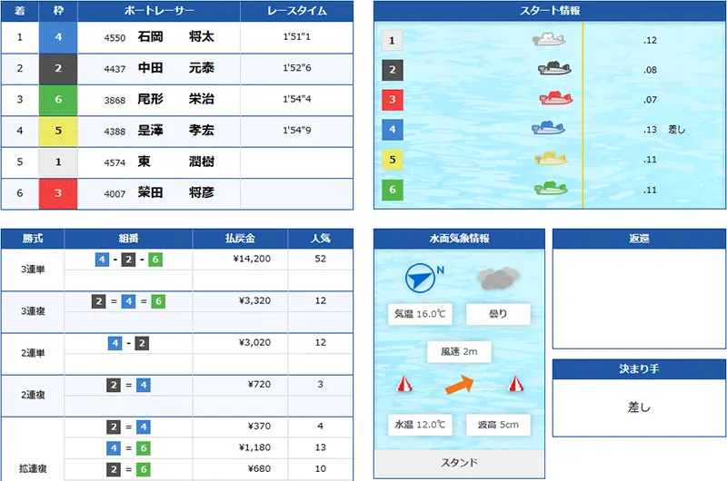727x481 pixels.
Task: Click the 3連単 bet type label
Action: (33, 270)
